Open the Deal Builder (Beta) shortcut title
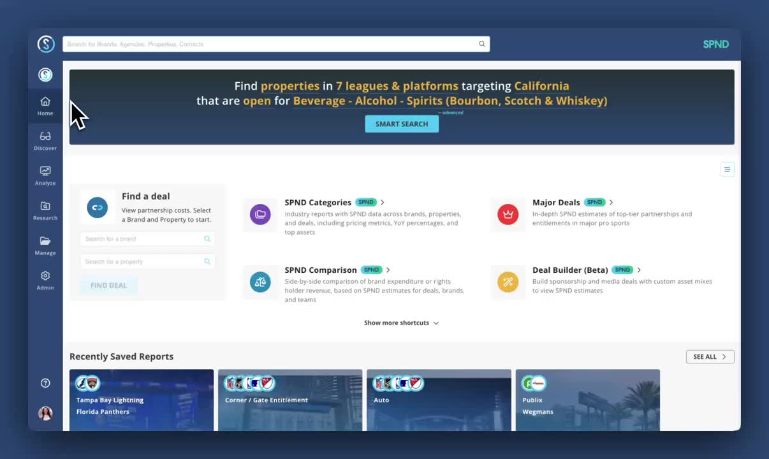 tap(570, 270)
